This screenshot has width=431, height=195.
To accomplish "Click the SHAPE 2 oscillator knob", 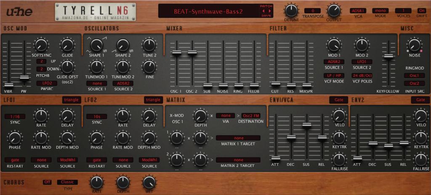I will pos(123,45).
